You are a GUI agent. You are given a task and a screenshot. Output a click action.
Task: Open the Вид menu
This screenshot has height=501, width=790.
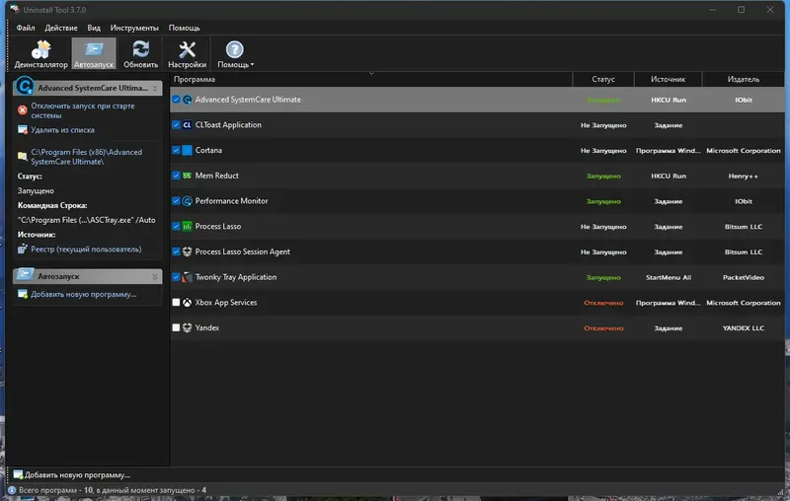tap(94, 28)
